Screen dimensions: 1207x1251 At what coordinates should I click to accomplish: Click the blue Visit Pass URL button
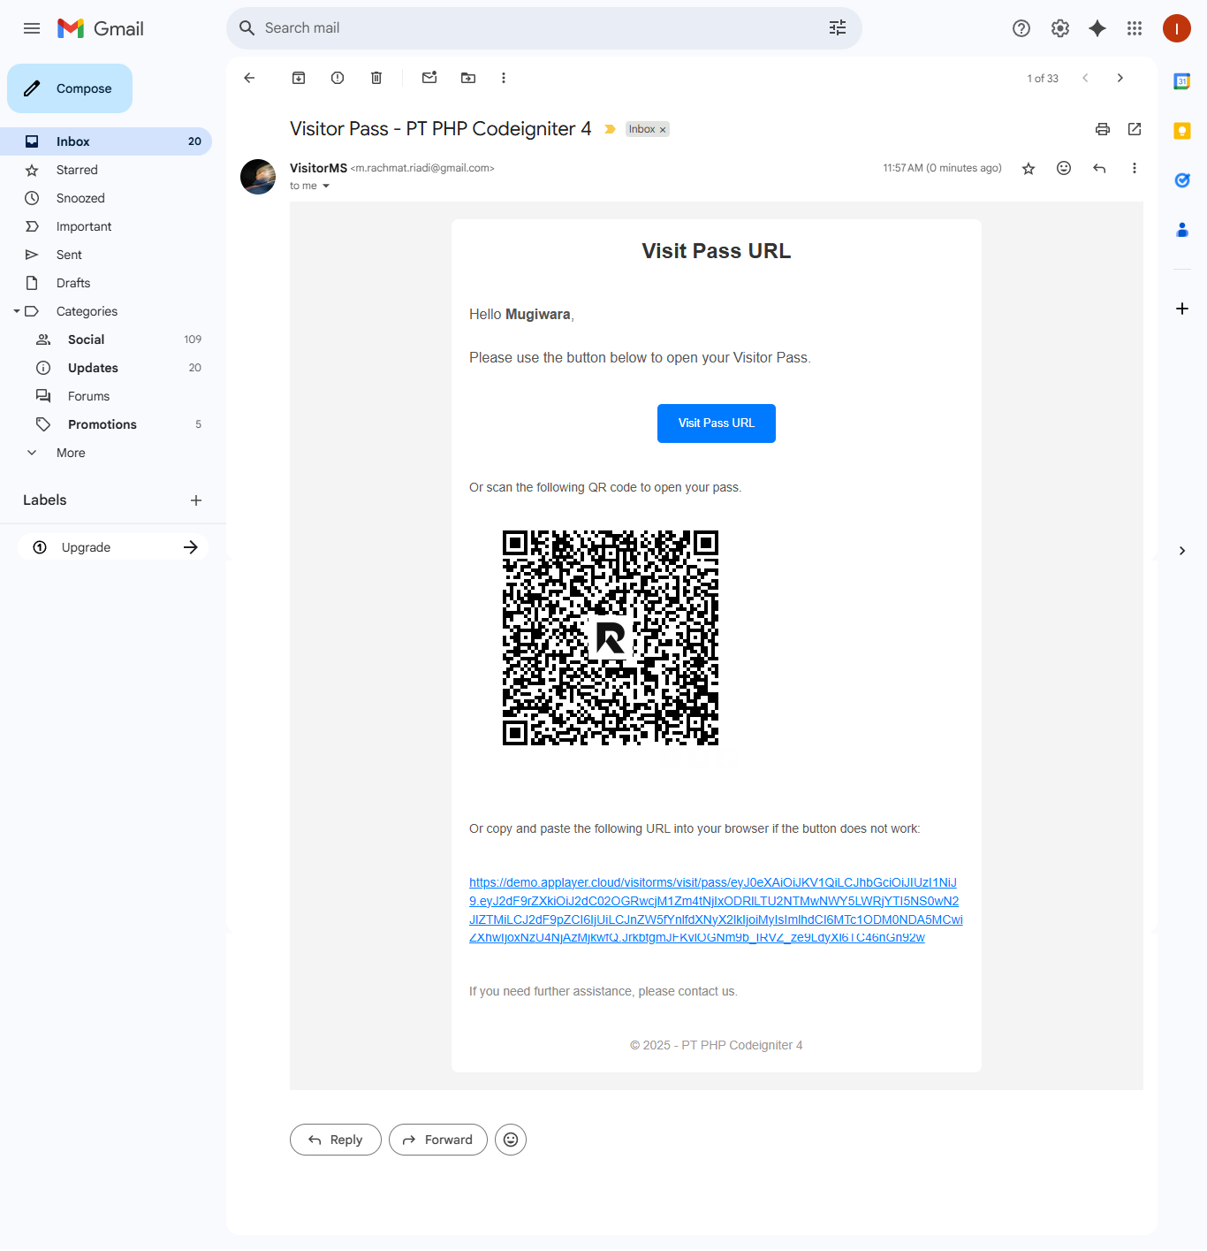[717, 423]
